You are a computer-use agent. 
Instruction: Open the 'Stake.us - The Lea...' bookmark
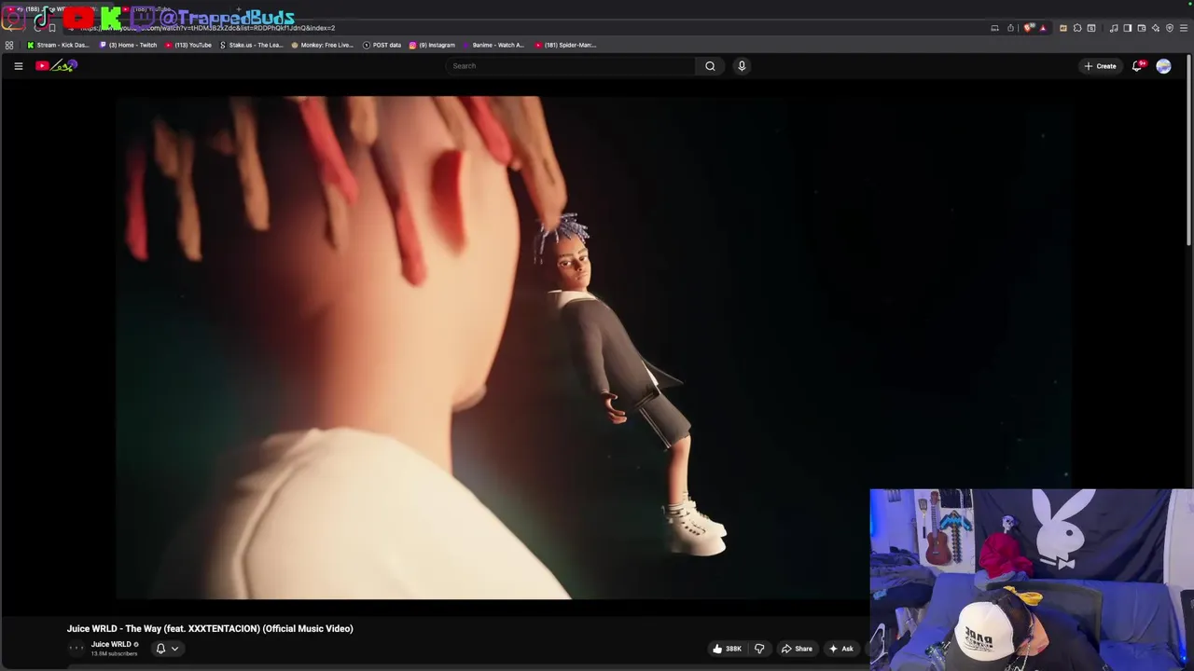251,45
